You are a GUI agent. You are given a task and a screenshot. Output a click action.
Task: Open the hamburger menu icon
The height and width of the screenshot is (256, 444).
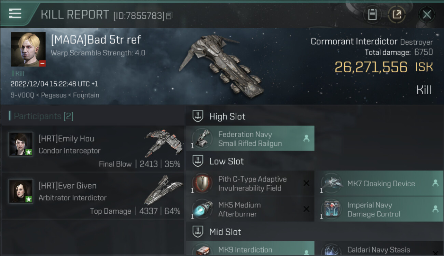click(15, 13)
